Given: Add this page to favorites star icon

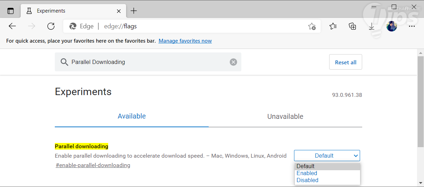Looking at the screenshot, I should point(312,26).
